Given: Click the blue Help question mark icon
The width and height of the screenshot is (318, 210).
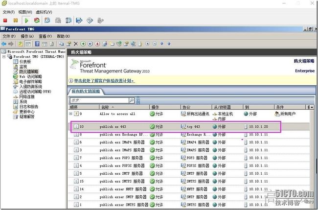Looking at the screenshot, I should (37, 44).
